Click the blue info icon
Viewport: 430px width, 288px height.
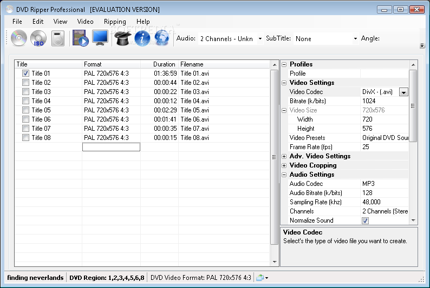pyautogui.click(x=142, y=38)
